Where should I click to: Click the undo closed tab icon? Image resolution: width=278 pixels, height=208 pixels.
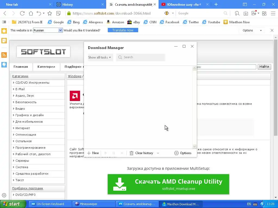pyautogui.click(x=39, y=13)
